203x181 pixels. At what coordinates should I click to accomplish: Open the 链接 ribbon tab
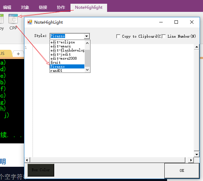pos(43,7)
